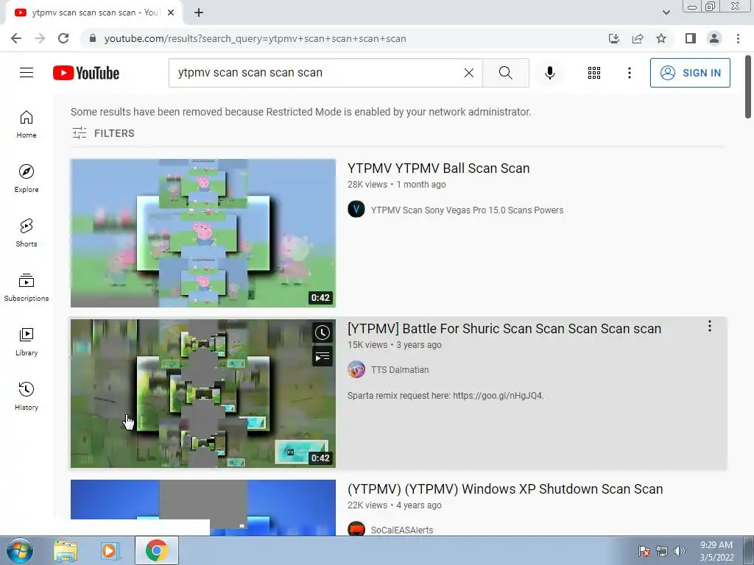Open Windows Media Player from the taskbar
This screenshot has height=565, width=754.
[x=110, y=550]
